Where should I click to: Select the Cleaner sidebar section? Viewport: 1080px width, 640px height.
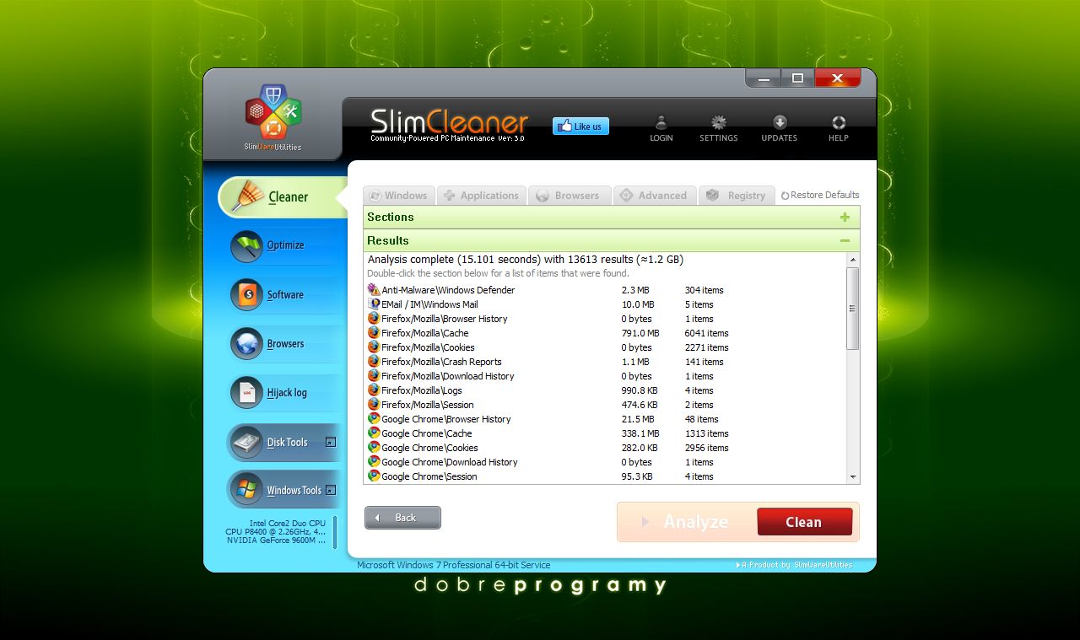click(282, 196)
